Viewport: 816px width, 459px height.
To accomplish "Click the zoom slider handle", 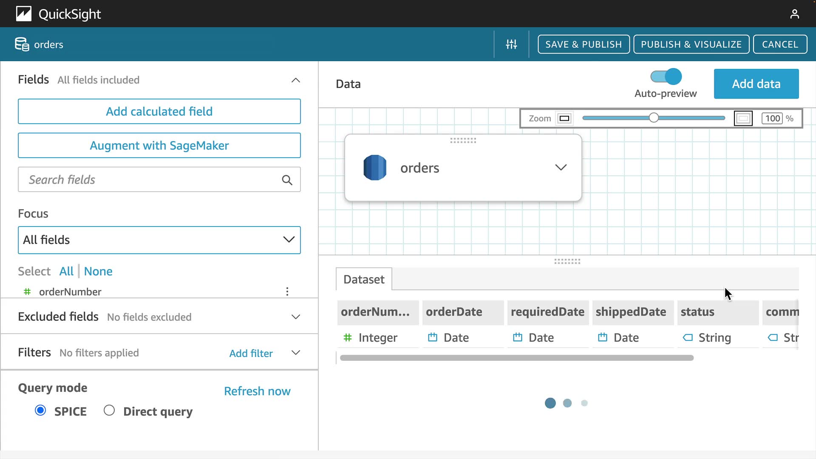I will tap(654, 118).
